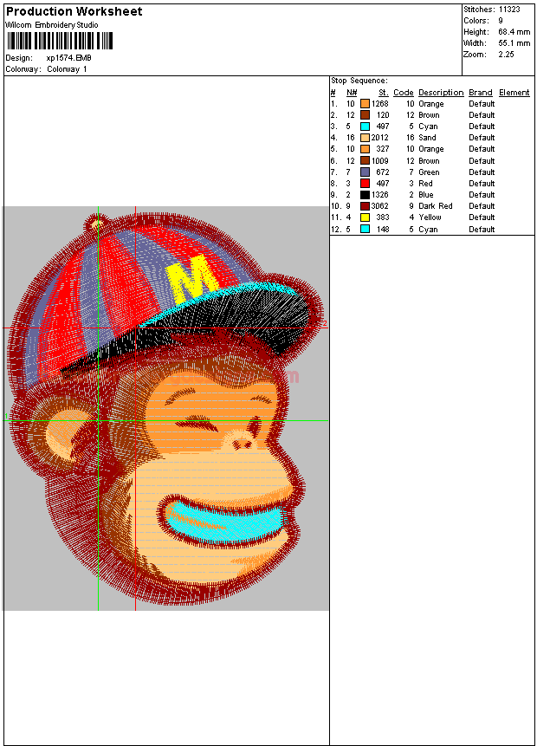Click the 'Stop Sequence:' heading
The width and height of the screenshot is (537, 746).
(x=359, y=81)
